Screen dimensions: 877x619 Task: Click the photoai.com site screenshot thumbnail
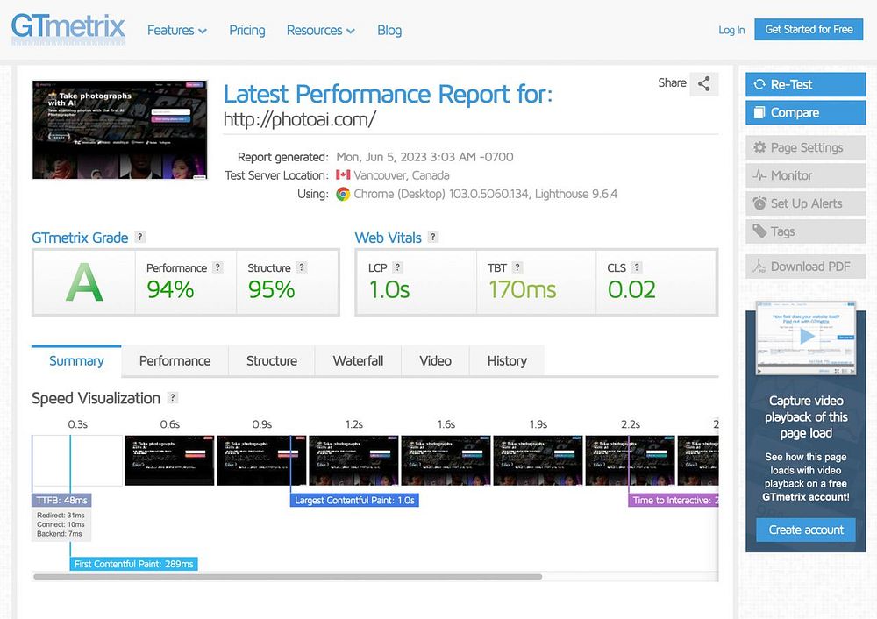pos(119,130)
